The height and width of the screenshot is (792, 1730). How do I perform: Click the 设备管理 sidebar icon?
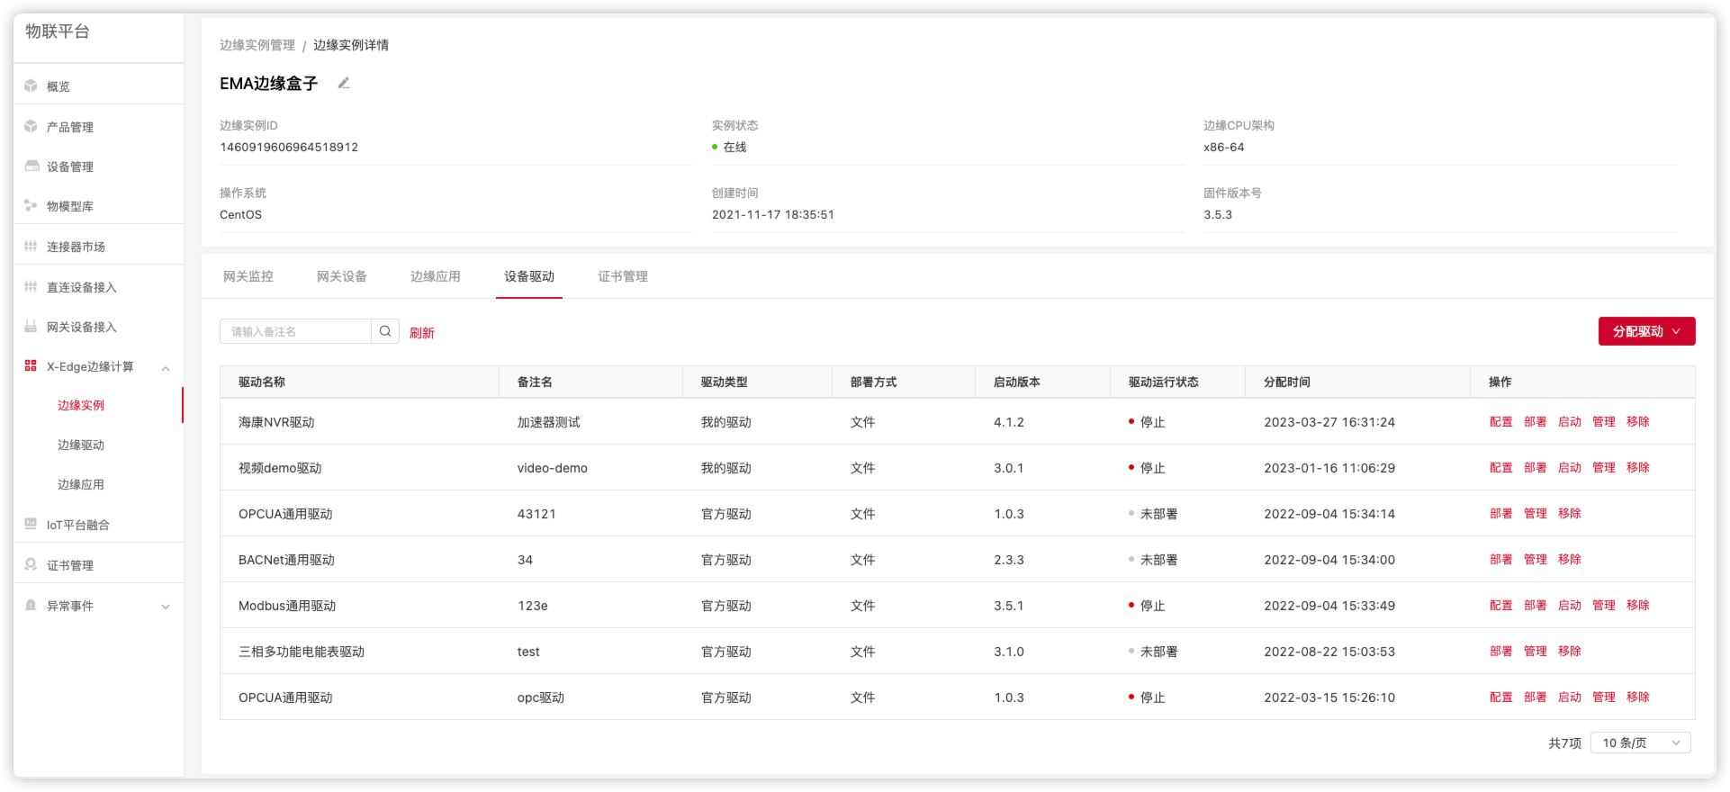[x=32, y=166]
